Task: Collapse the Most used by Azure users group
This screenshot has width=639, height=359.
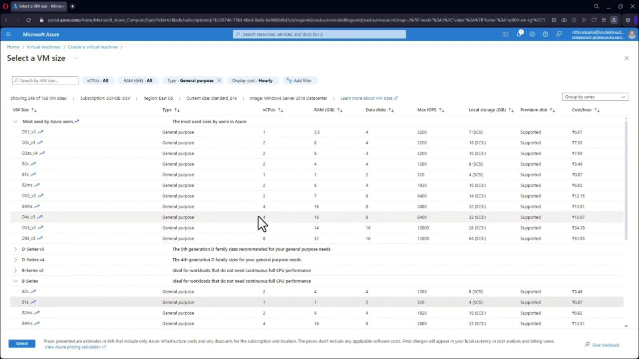Action: pyautogui.click(x=15, y=122)
